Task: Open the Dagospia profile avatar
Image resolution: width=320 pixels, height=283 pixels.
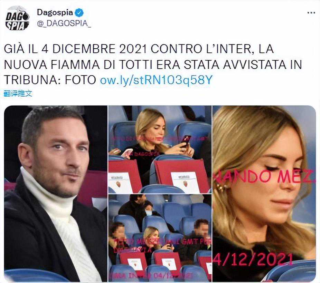Action: click(17, 18)
